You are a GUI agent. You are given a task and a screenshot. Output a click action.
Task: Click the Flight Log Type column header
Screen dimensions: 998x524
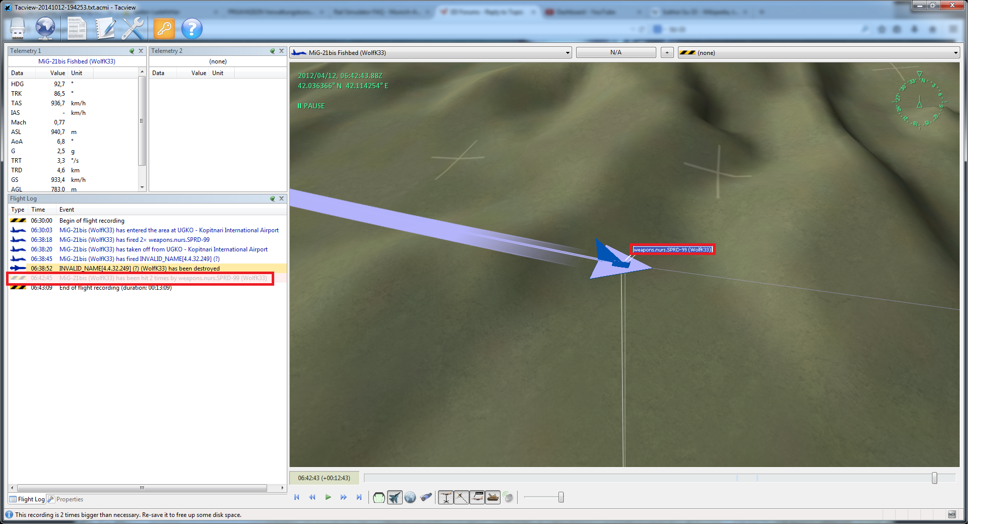(x=18, y=210)
